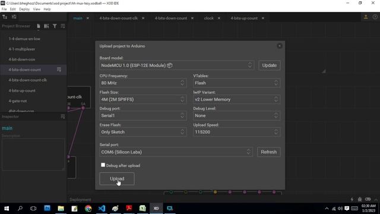Image resolution: width=380 pixels, height=214 pixels.
Task: Select 4-1-multiplexer patch
Action: click(22, 49)
